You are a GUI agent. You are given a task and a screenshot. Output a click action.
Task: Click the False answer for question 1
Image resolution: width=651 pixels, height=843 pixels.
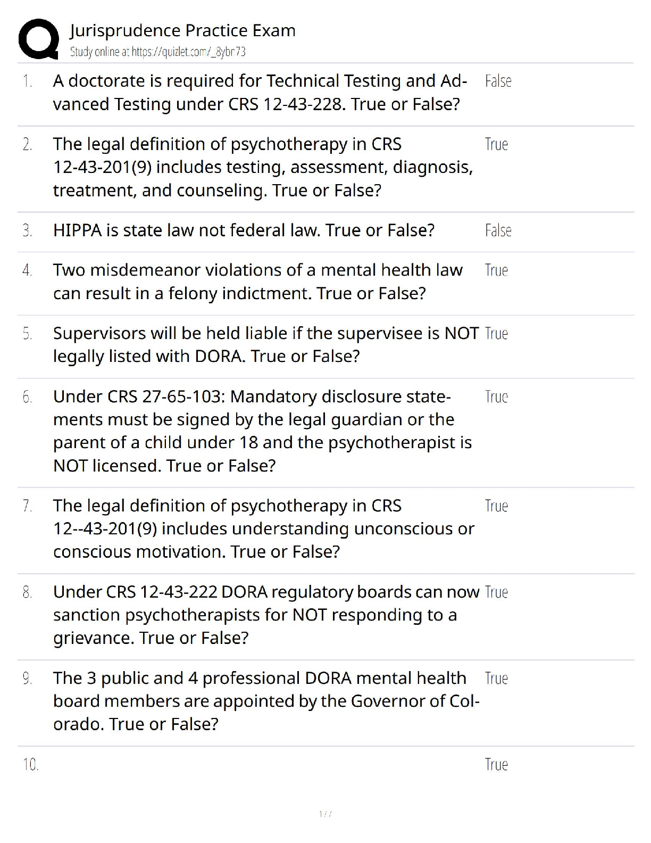(x=498, y=81)
